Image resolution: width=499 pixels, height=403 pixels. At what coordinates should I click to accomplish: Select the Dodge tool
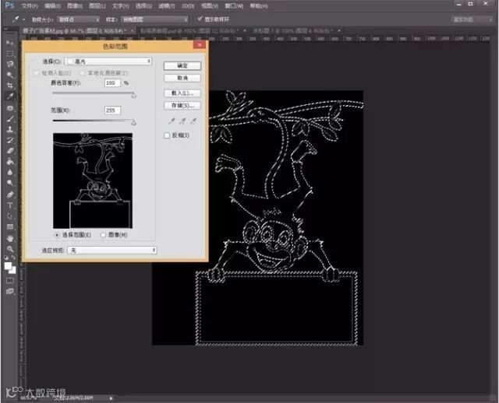10,183
